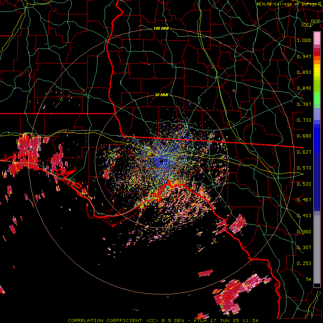Click the 0.573 scale value
The width and height of the screenshot is (323, 323).
304,168
